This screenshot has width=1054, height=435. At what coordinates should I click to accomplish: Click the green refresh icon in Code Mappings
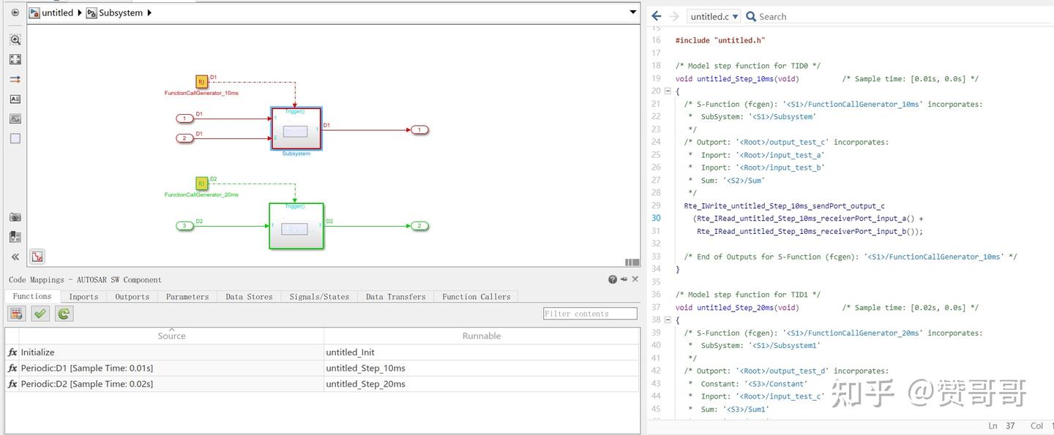(64, 314)
